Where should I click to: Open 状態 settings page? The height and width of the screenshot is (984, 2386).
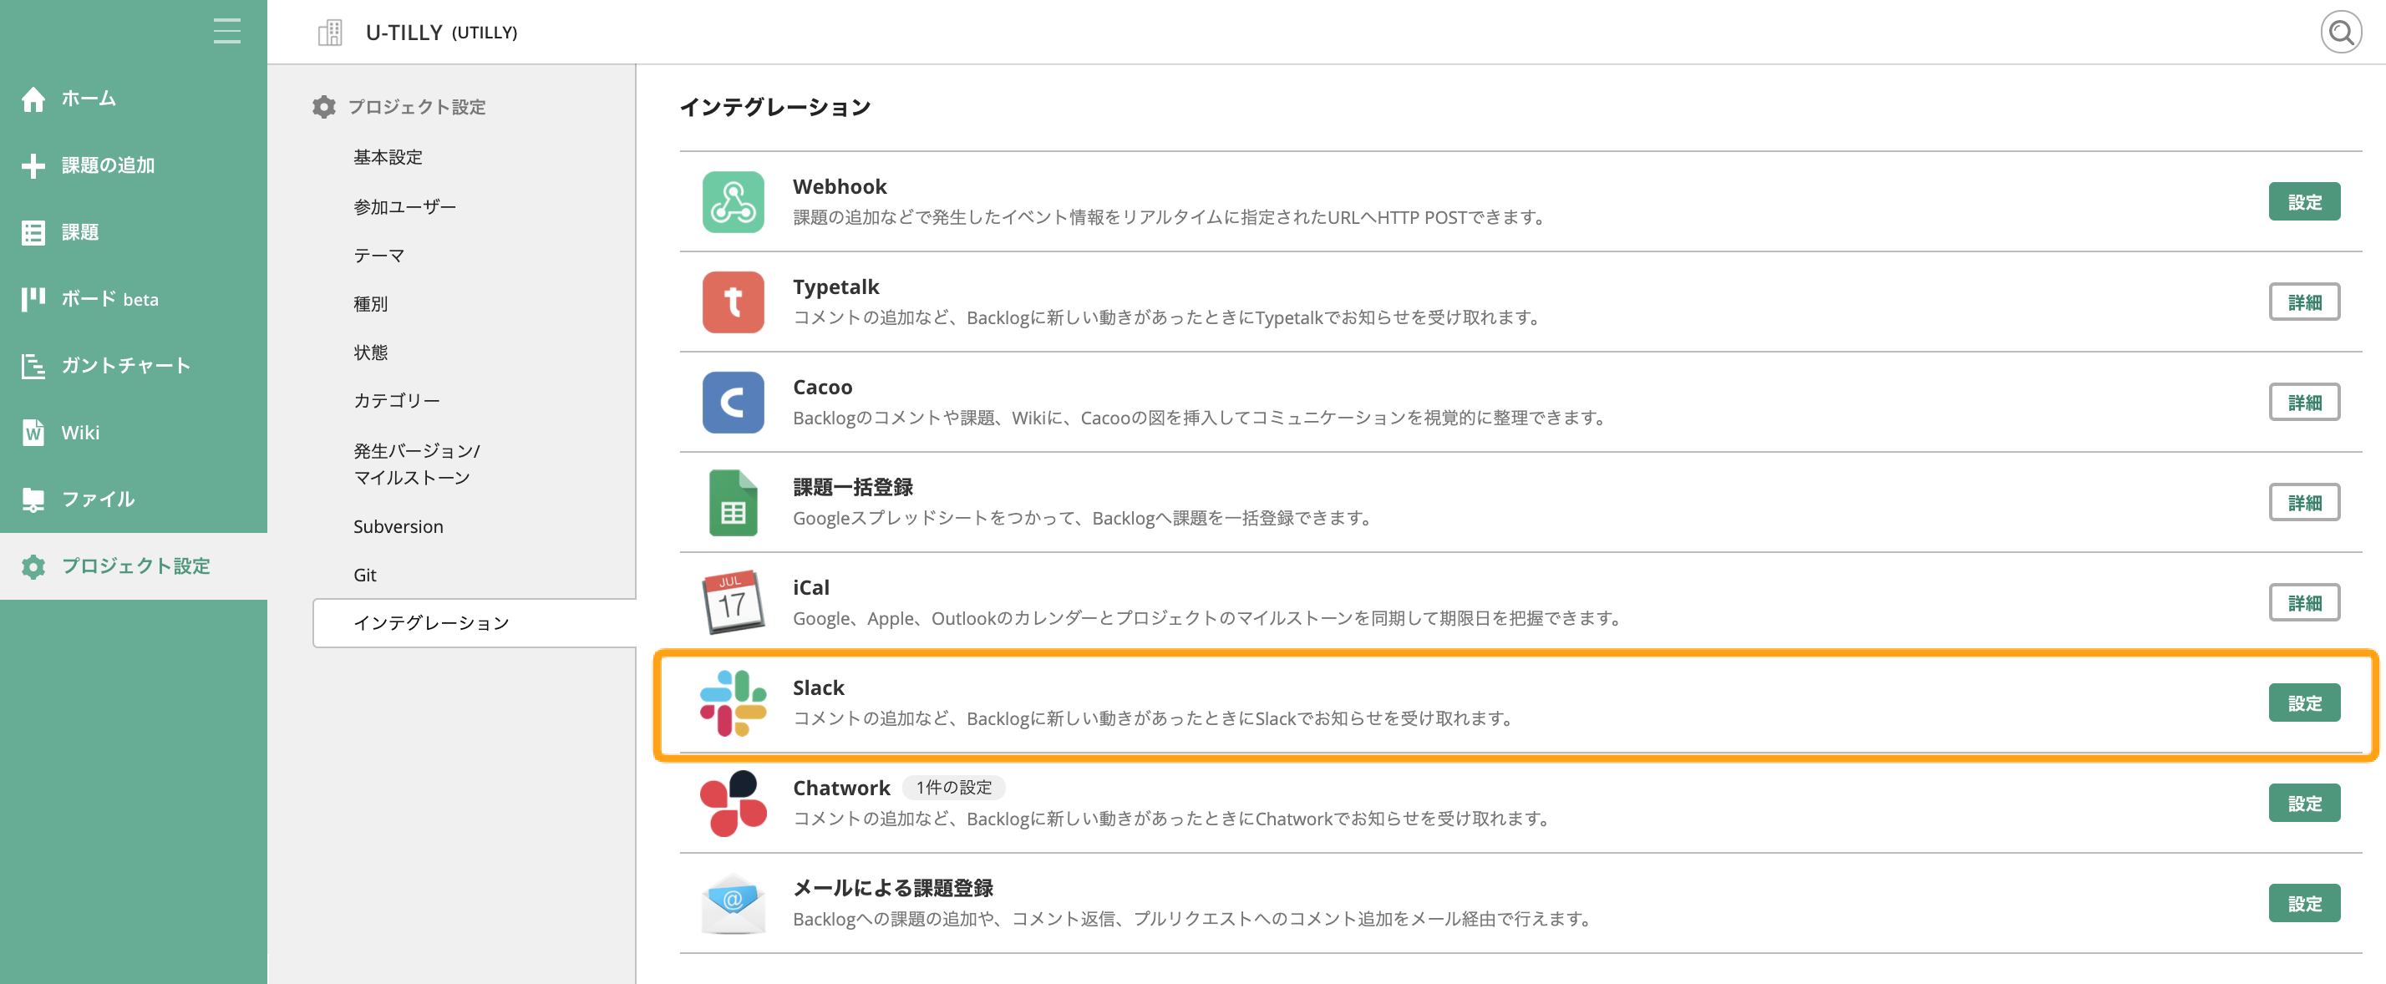pyautogui.click(x=370, y=352)
